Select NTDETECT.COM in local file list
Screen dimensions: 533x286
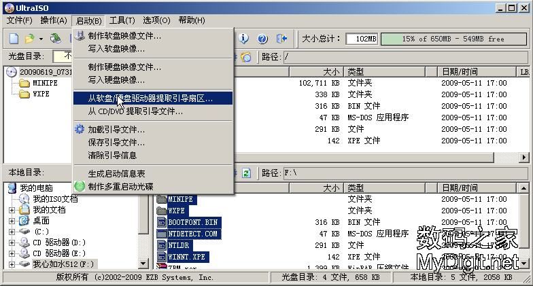coord(192,234)
